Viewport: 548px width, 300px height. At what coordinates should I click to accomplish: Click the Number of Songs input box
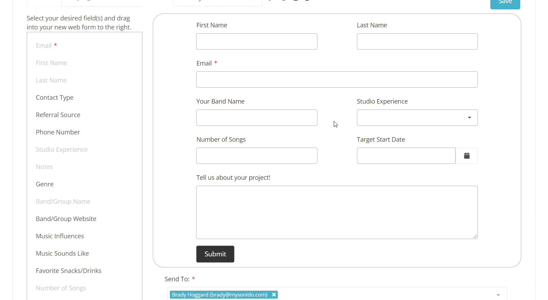(x=257, y=156)
